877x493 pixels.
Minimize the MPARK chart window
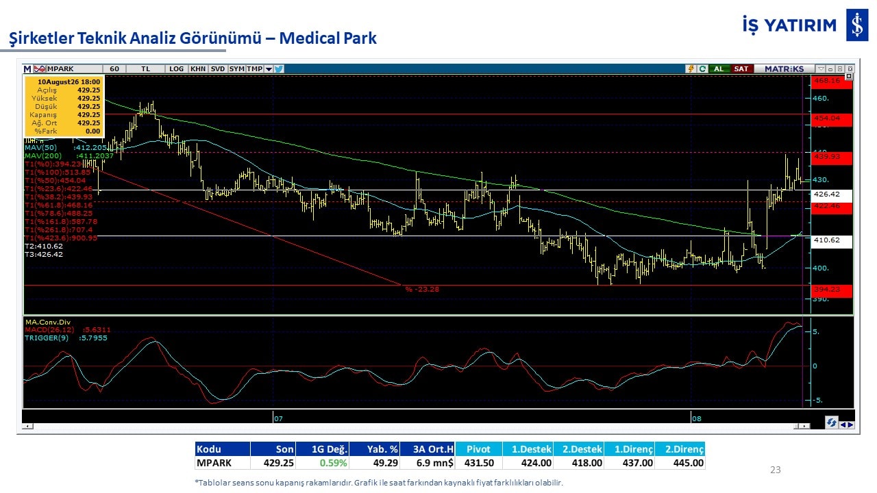pos(831,69)
